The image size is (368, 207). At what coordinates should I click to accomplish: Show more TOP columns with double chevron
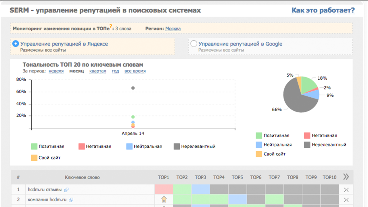click(346, 177)
